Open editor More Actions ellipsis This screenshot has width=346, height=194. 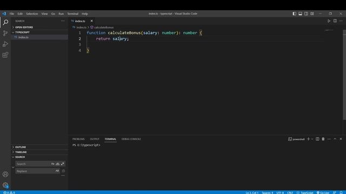pyautogui.click(x=341, y=21)
